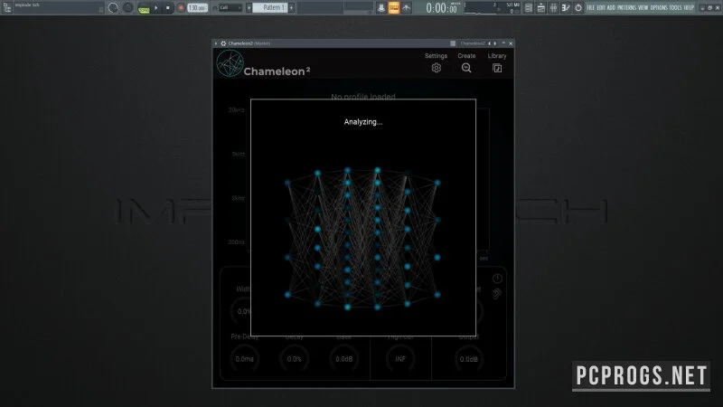Start playback with the play button
Screen dimensions: 723x407
[x=156, y=8]
